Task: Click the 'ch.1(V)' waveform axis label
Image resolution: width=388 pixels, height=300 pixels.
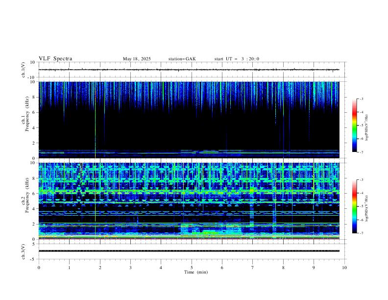Action: (23, 70)
